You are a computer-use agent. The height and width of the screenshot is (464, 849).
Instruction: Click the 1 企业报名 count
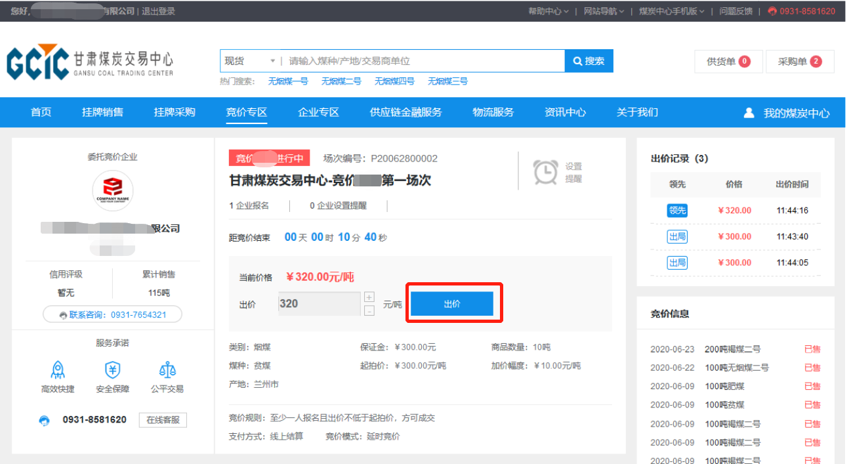point(249,206)
